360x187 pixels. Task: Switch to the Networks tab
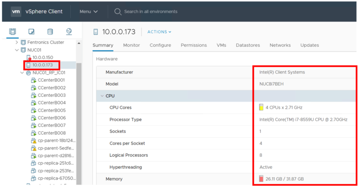click(280, 45)
